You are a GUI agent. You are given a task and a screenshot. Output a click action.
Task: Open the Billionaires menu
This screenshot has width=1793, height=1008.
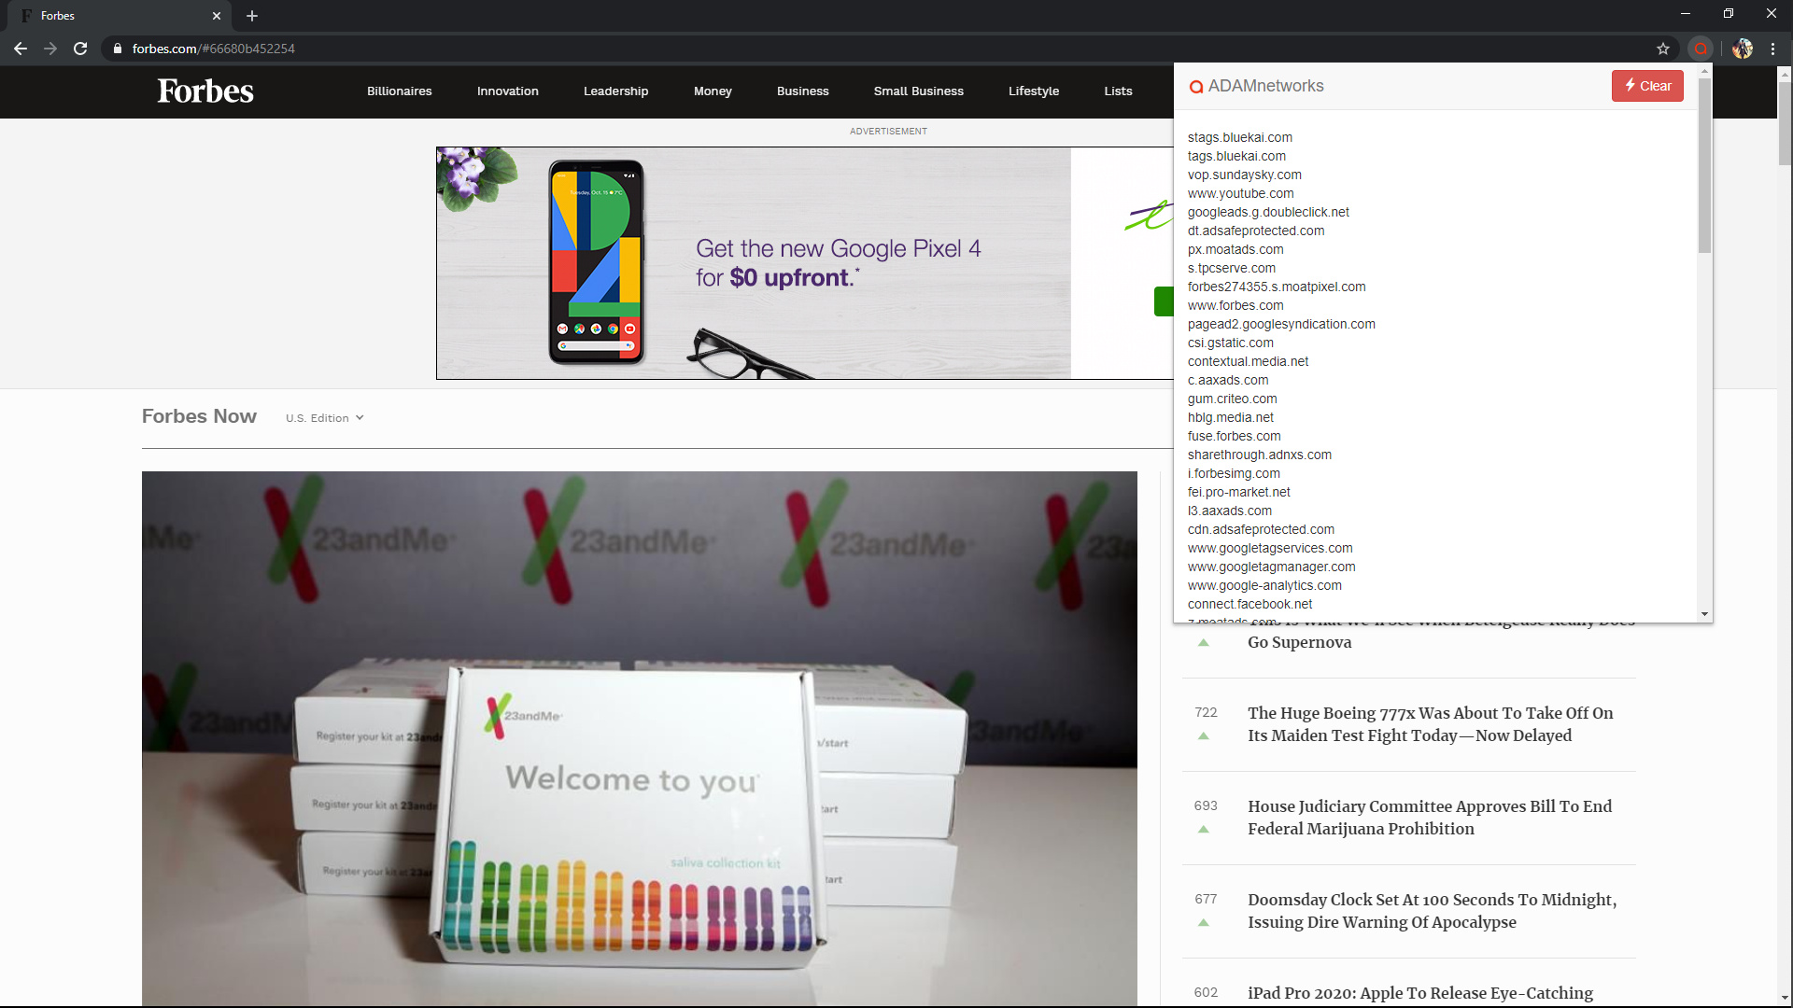coord(399,91)
